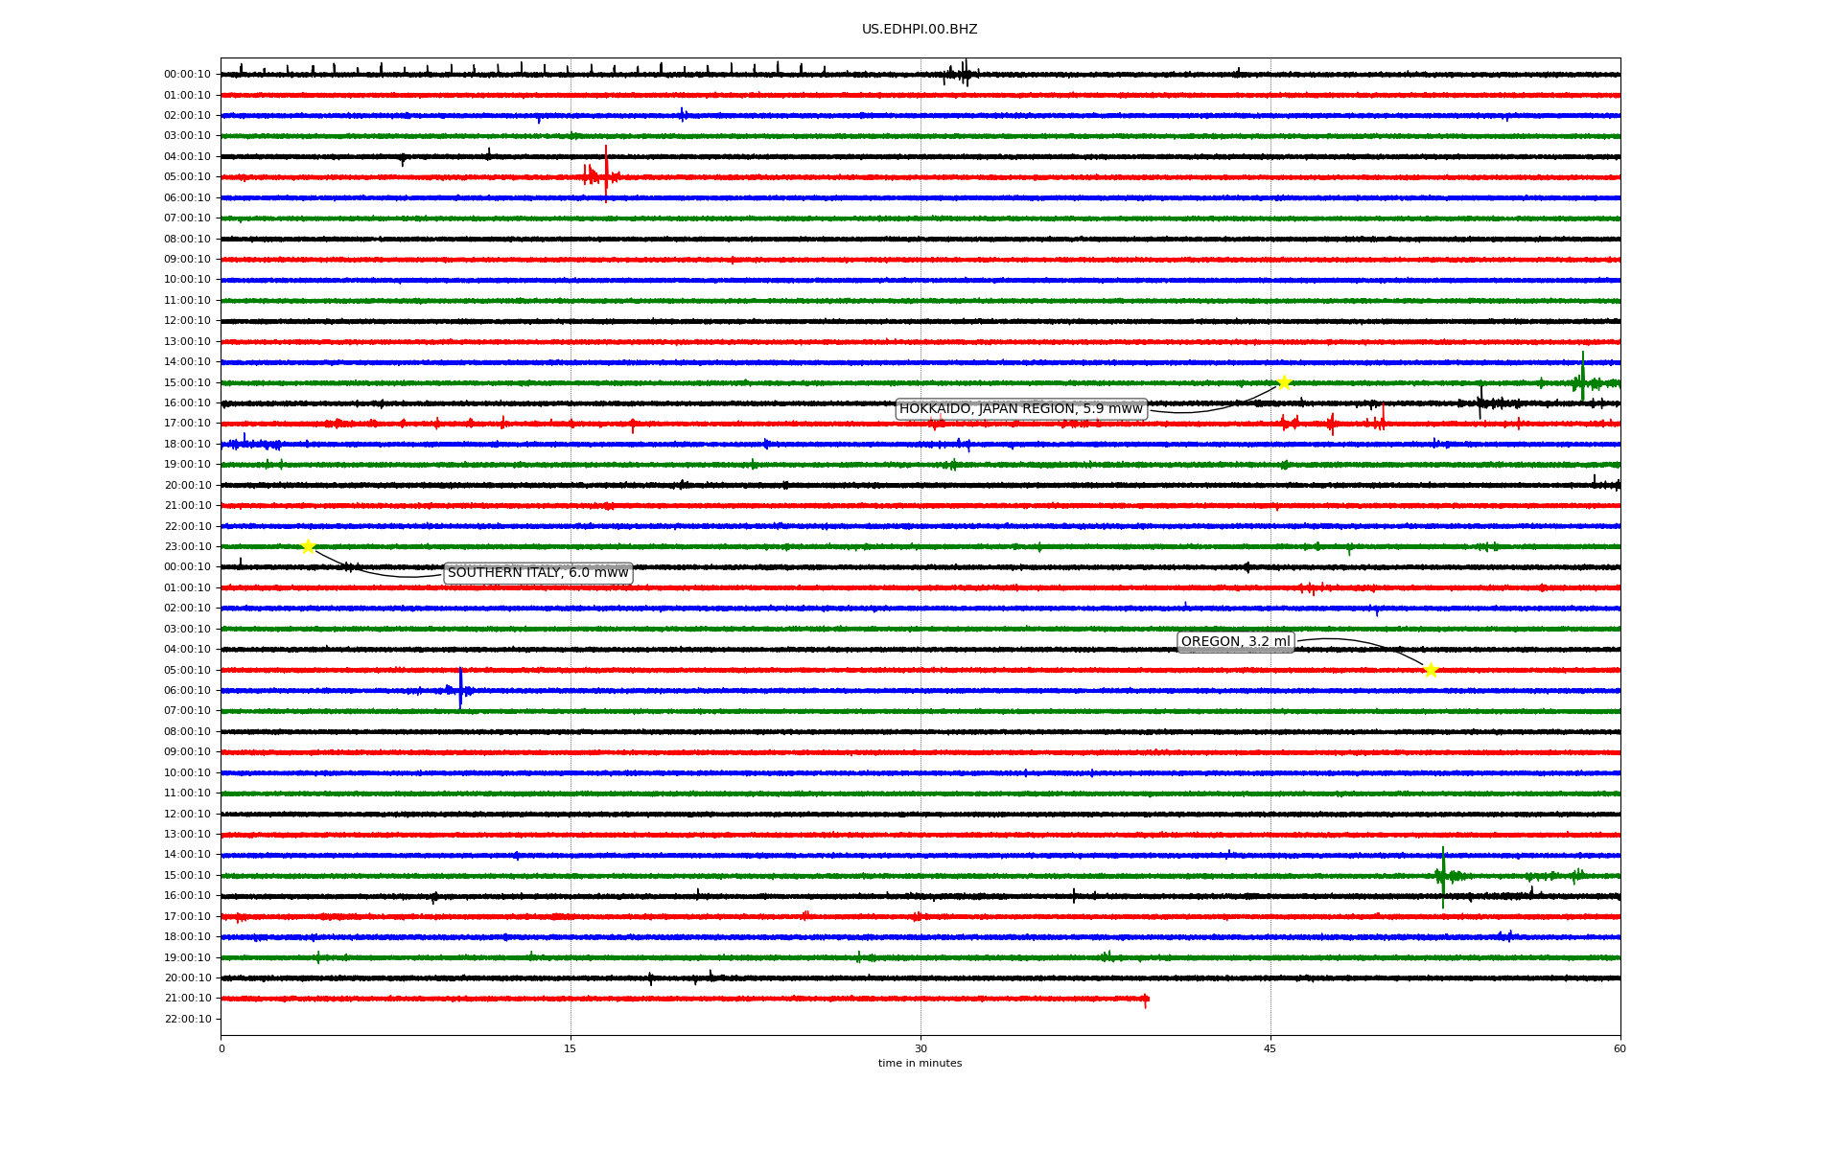Click the large red spike on 05:00:10 trace
Viewport: 1841px width, 1150px height.
[x=606, y=174]
